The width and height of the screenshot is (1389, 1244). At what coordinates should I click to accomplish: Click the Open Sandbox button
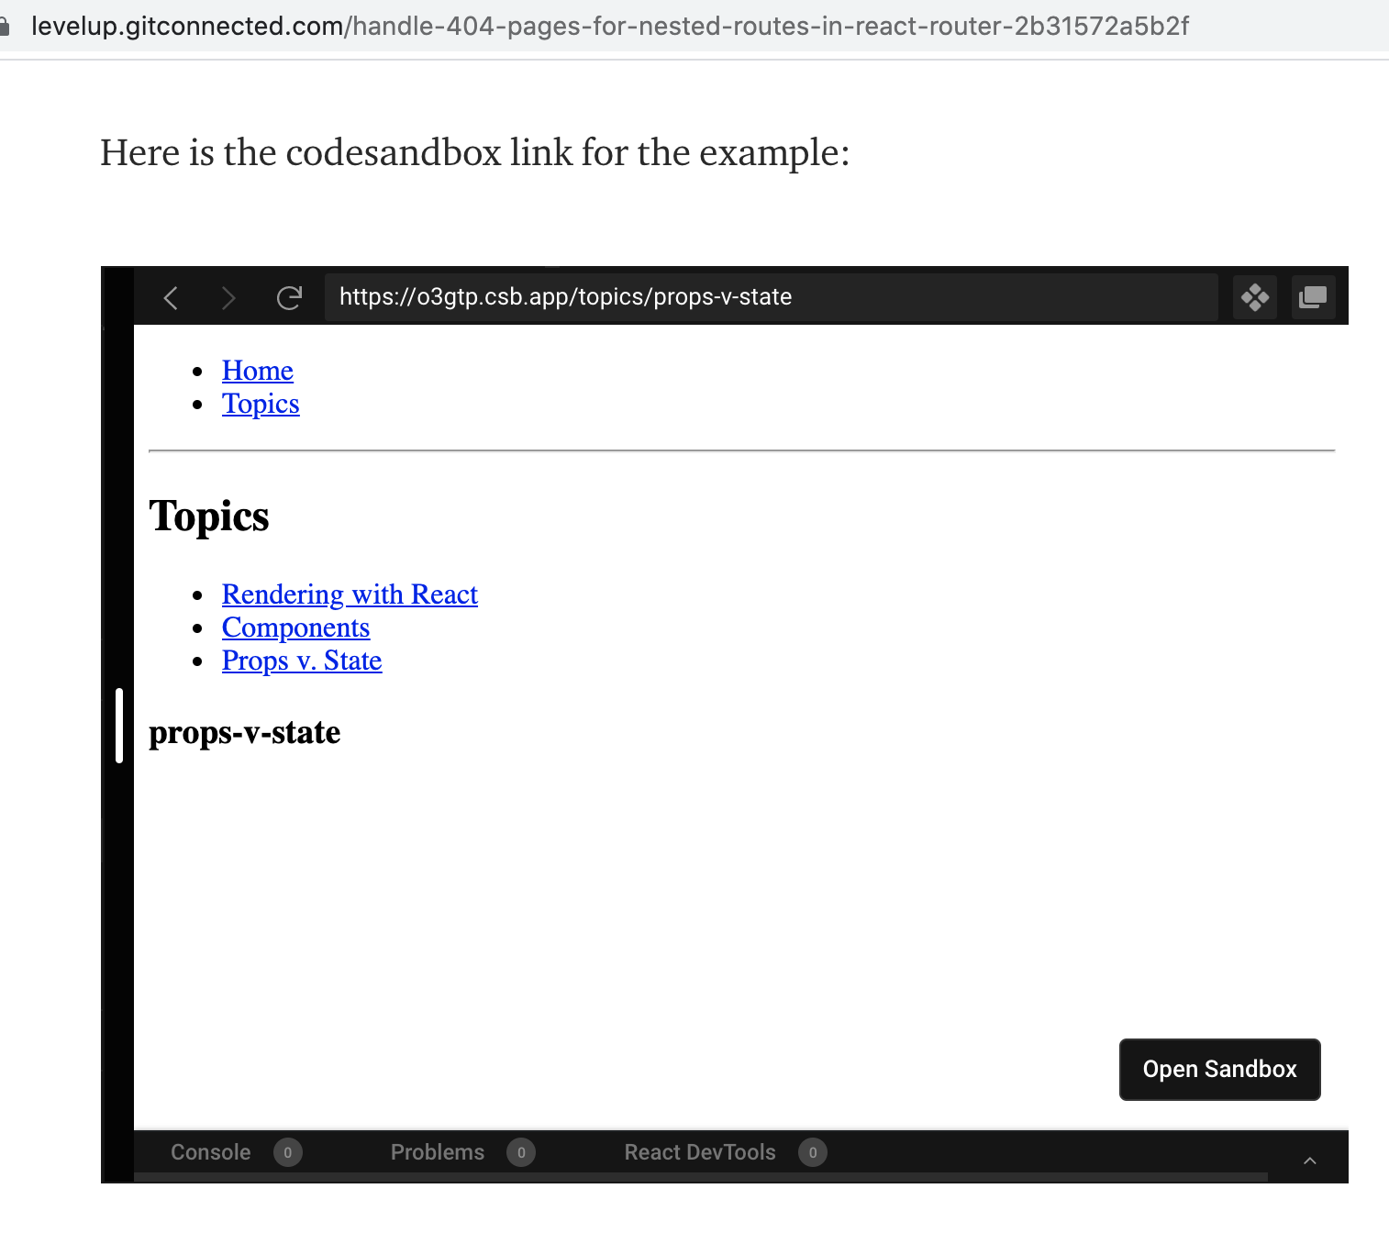tap(1219, 1069)
